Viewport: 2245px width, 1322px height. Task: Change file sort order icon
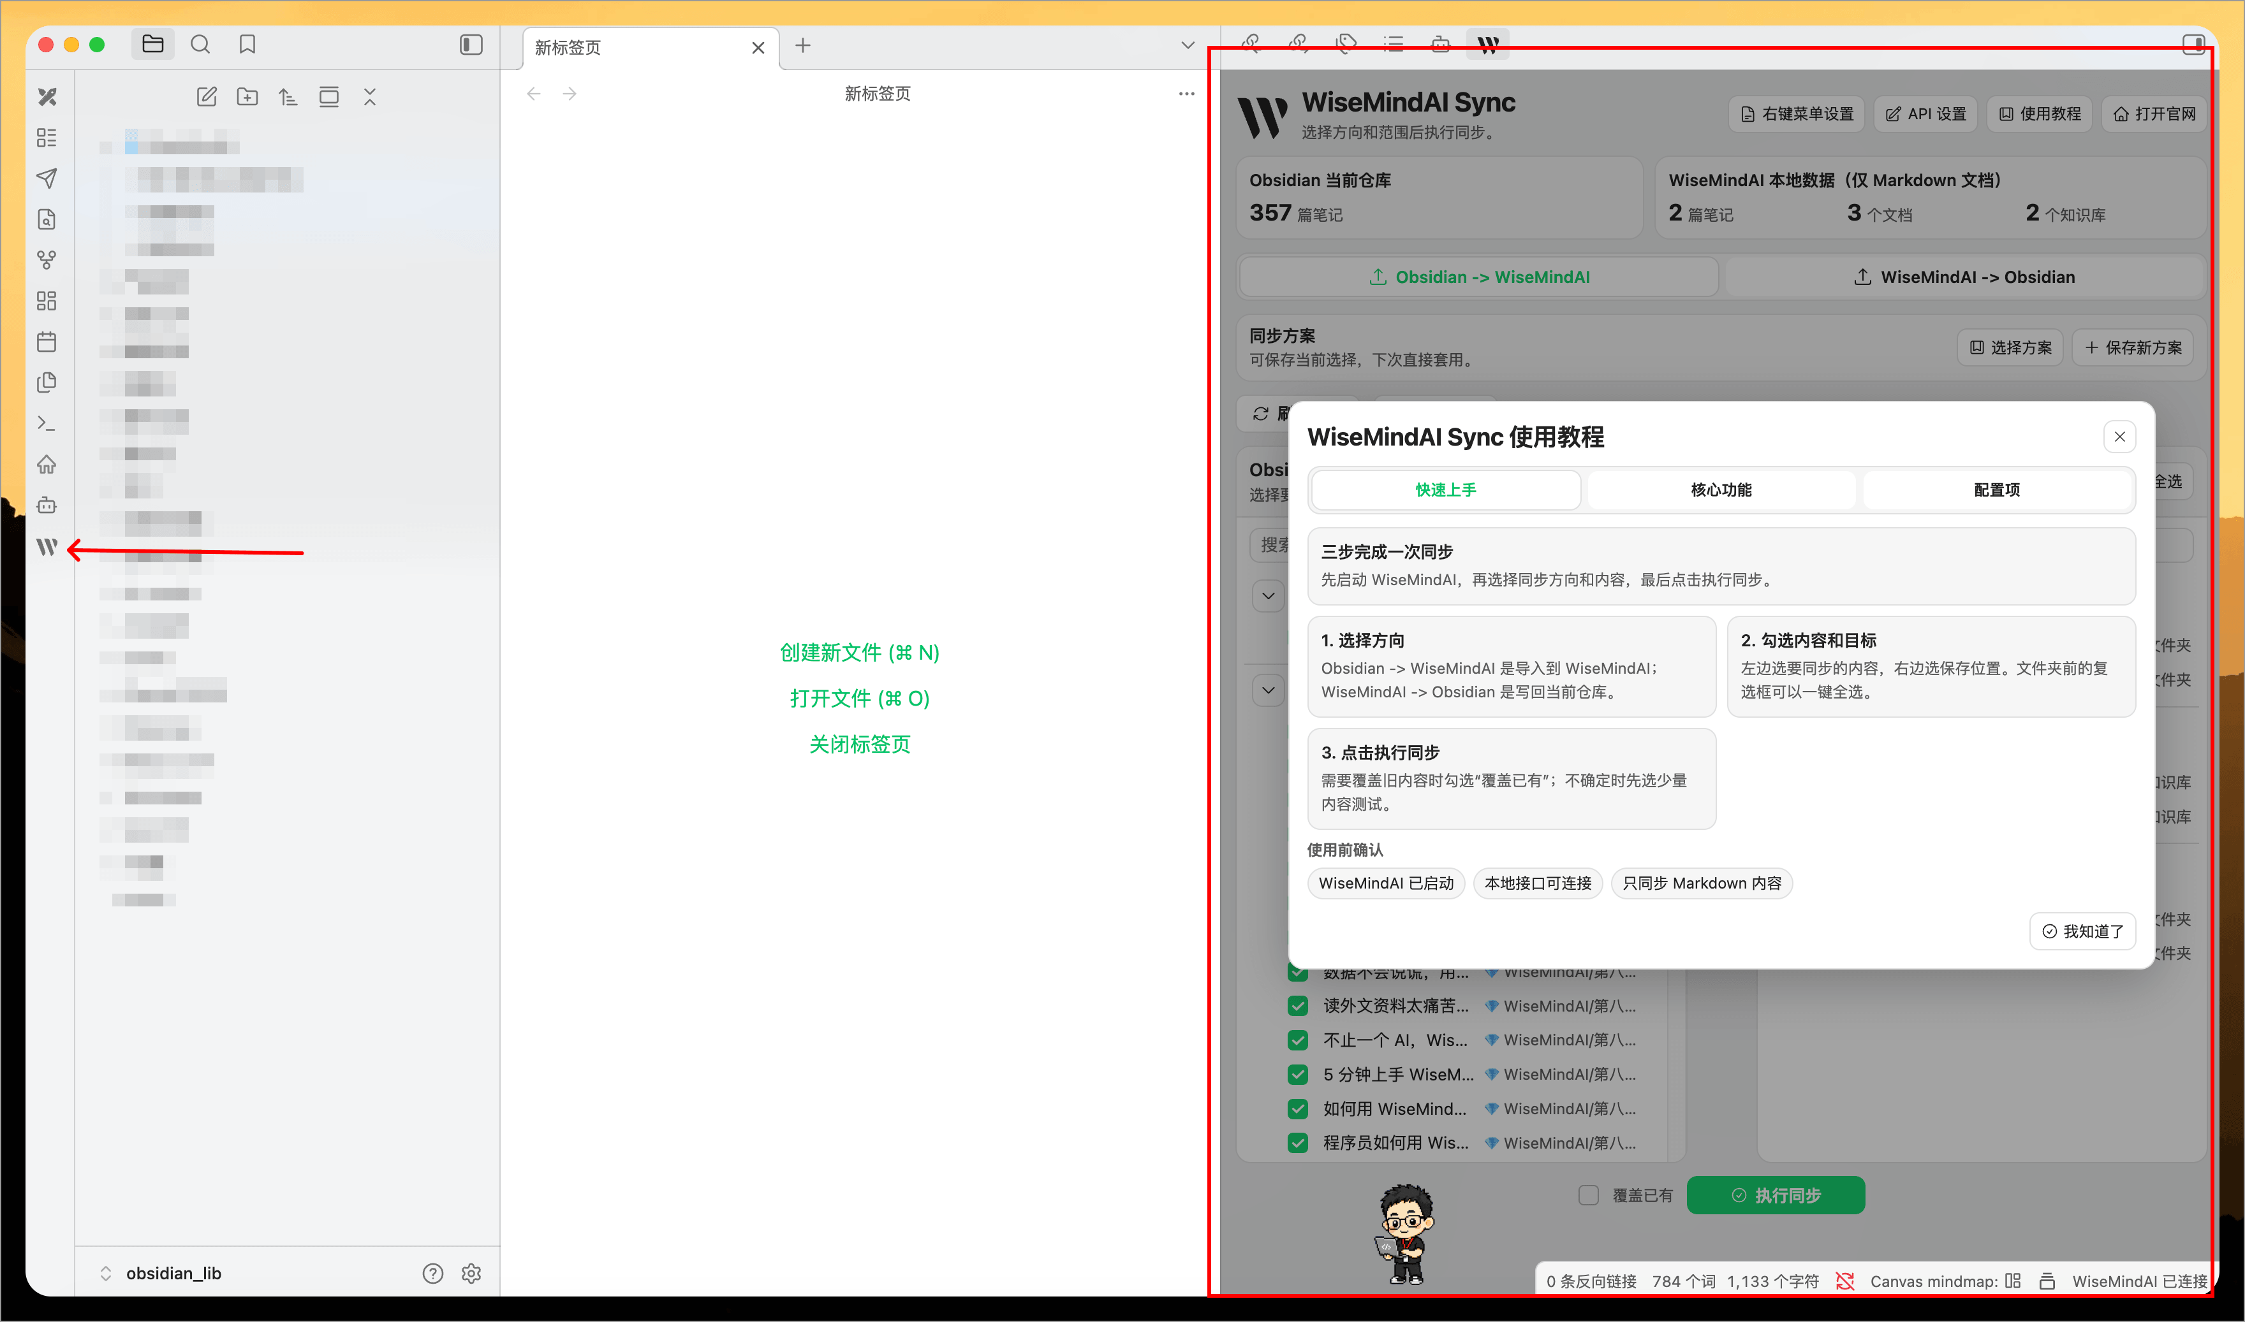288,97
